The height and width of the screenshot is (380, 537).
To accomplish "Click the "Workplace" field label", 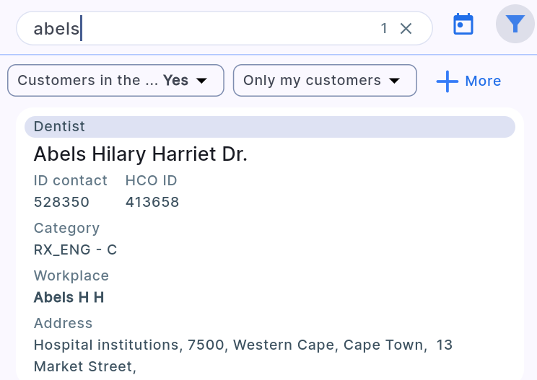I will click(x=71, y=275).
